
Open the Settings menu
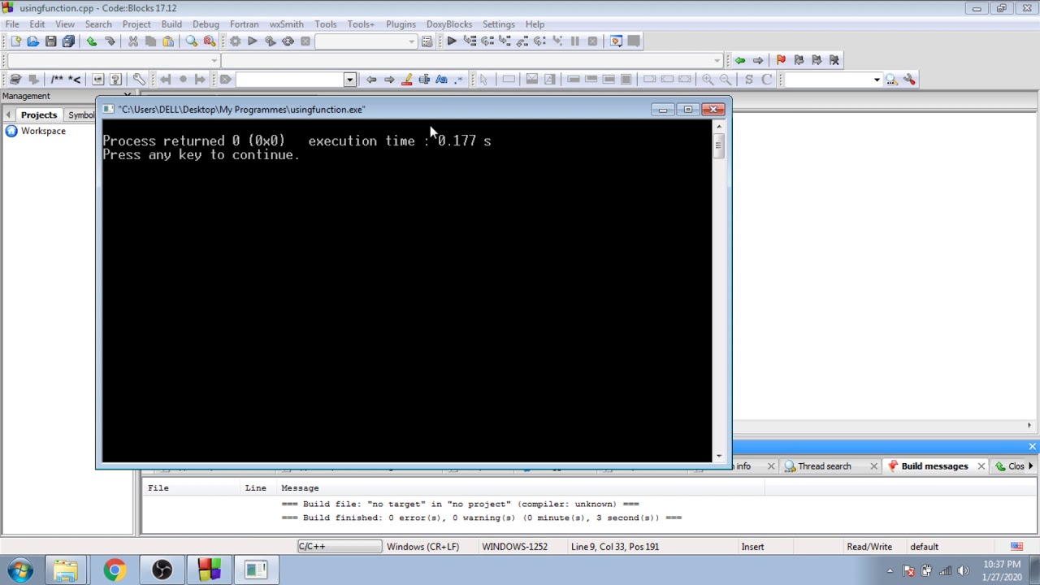click(498, 24)
